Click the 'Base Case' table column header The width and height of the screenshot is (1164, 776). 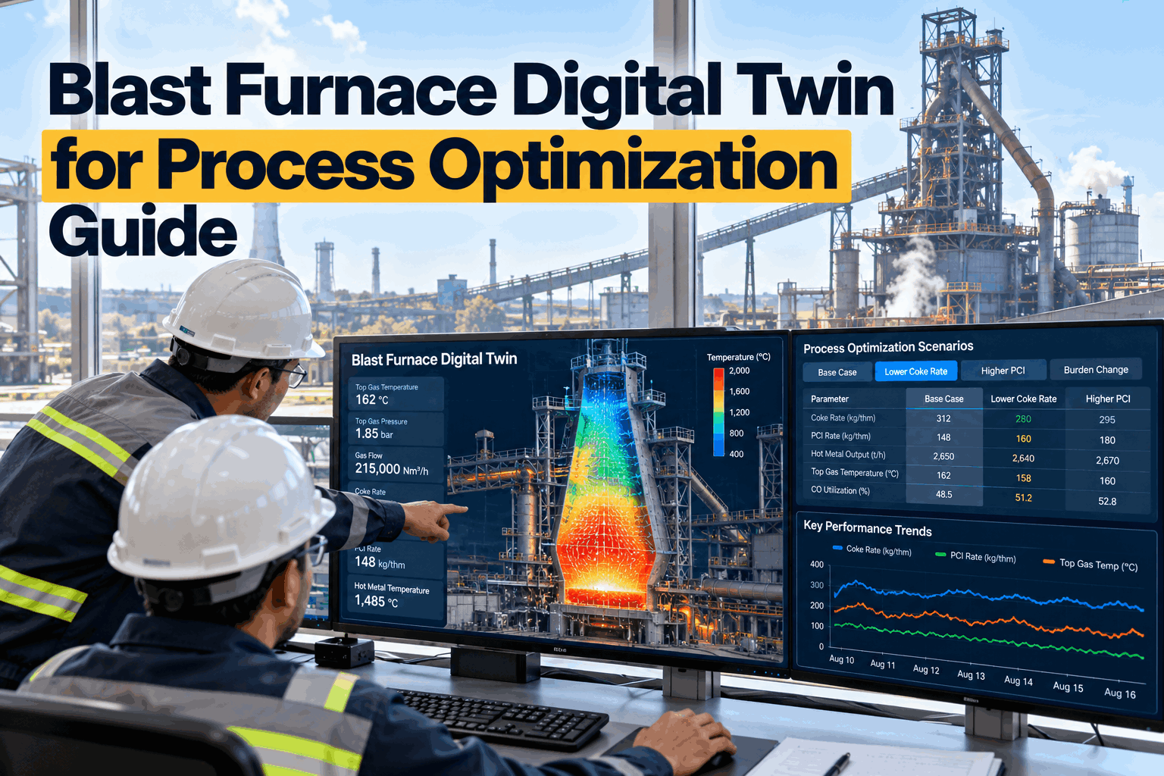click(944, 399)
